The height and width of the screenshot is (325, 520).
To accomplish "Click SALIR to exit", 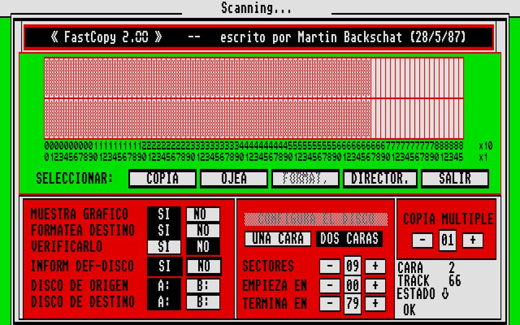I will (454, 178).
